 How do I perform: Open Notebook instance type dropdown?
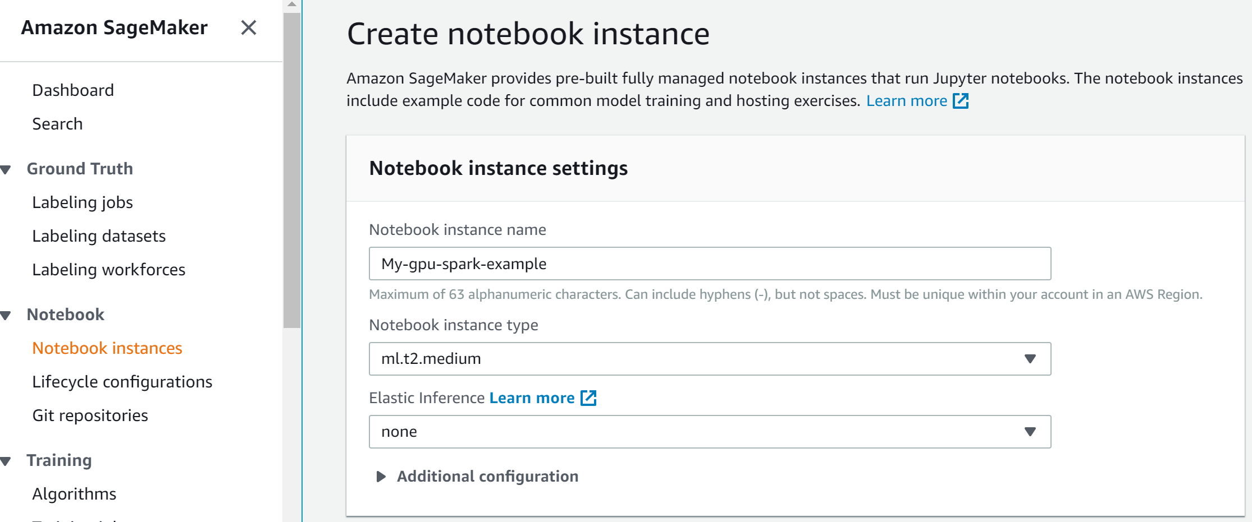click(710, 359)
